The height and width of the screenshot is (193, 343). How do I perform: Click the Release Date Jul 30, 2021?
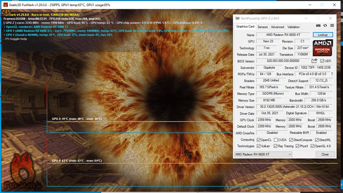[266, 54]
